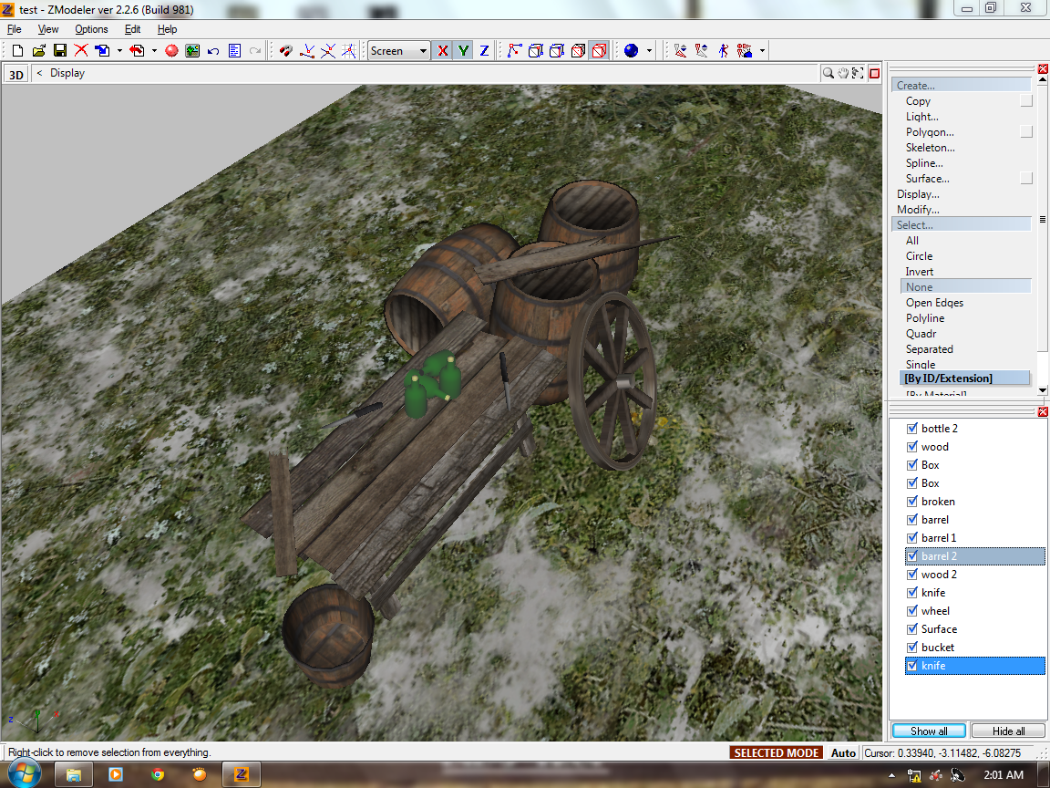Click the 3D view type button

coord(16,75)
